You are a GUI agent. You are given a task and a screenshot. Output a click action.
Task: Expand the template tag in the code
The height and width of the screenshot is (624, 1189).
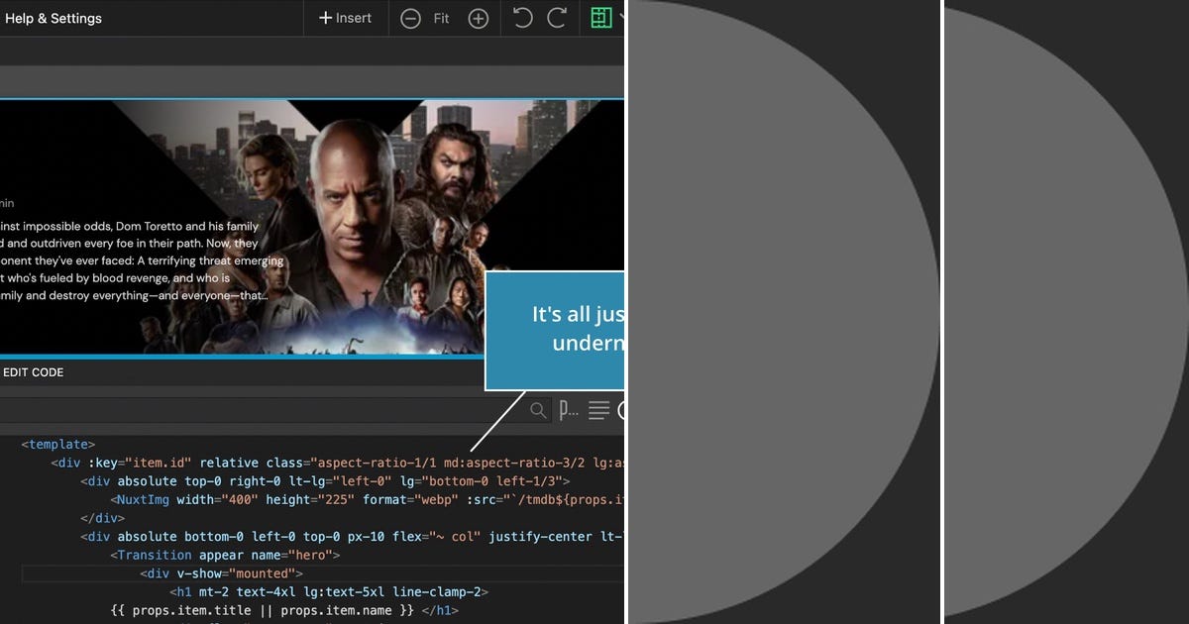pos(57,444)
